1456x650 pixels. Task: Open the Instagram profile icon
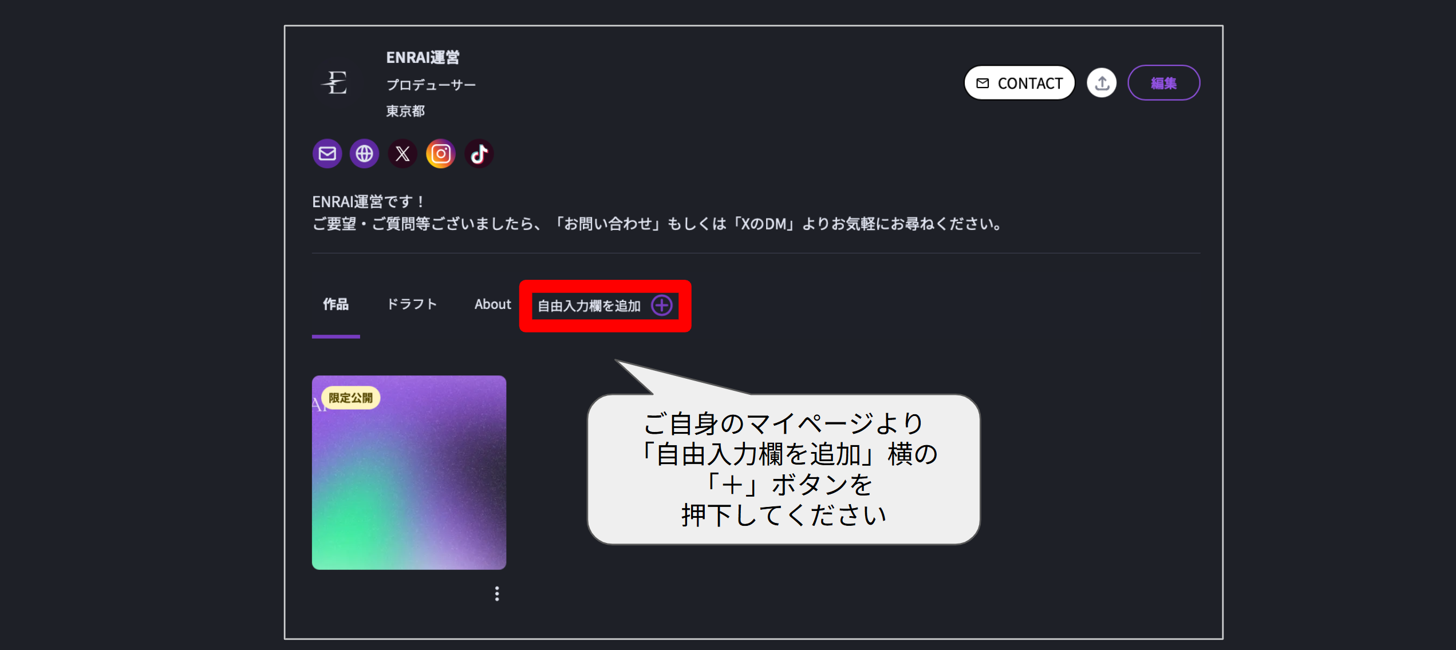pos(441,153)
